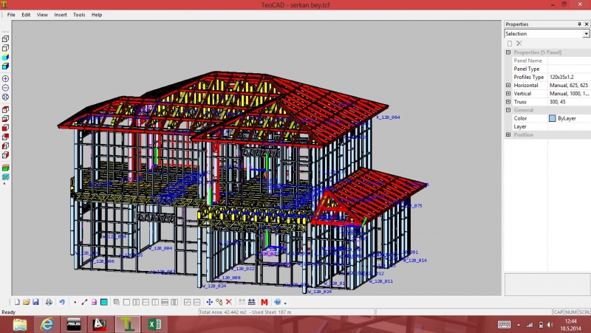The height and width of the screenshot is (333, 591).
Task: Click the Save floppy disk icon
Action: [x=35, y=302]
